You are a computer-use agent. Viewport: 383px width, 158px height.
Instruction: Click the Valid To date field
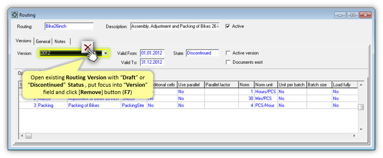(x=152, y=62)
